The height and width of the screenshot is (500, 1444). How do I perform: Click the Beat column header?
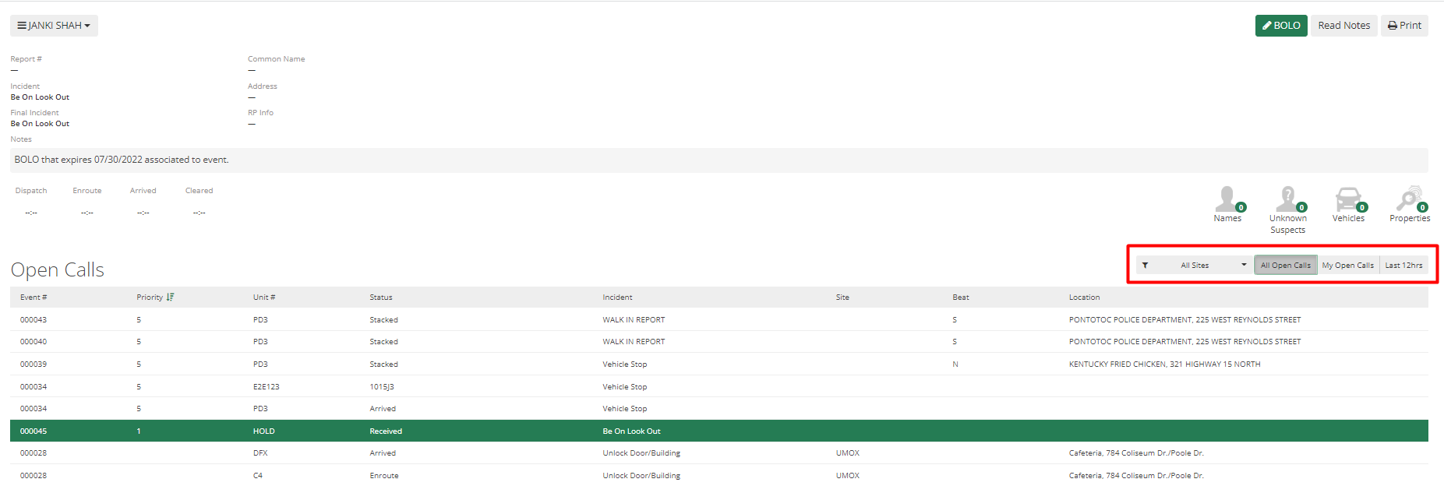[x=961, y=298]
